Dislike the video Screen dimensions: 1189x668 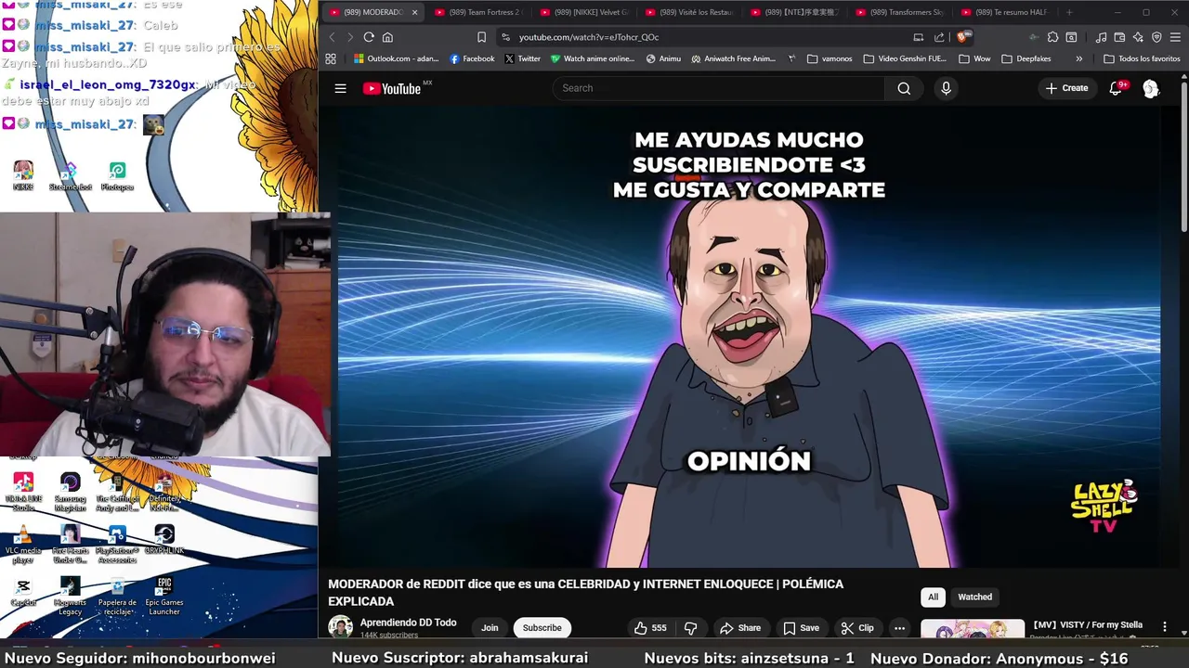[x=690, y=628]
